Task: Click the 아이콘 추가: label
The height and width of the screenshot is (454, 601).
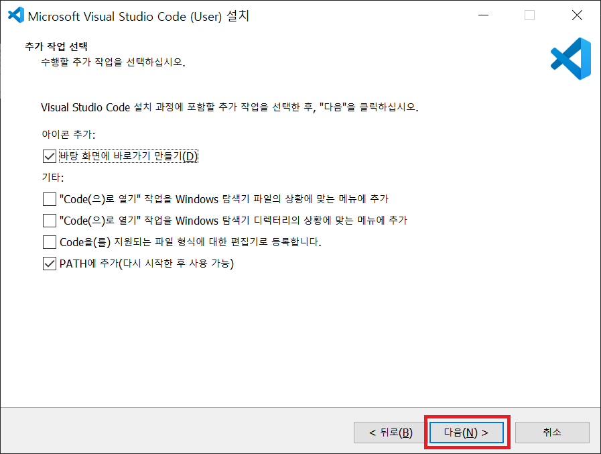Action: point(68,134)
